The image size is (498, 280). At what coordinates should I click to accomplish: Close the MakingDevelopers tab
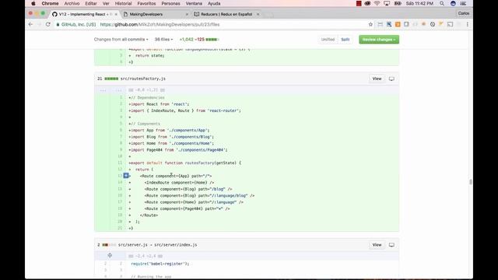tap(187, 14)
